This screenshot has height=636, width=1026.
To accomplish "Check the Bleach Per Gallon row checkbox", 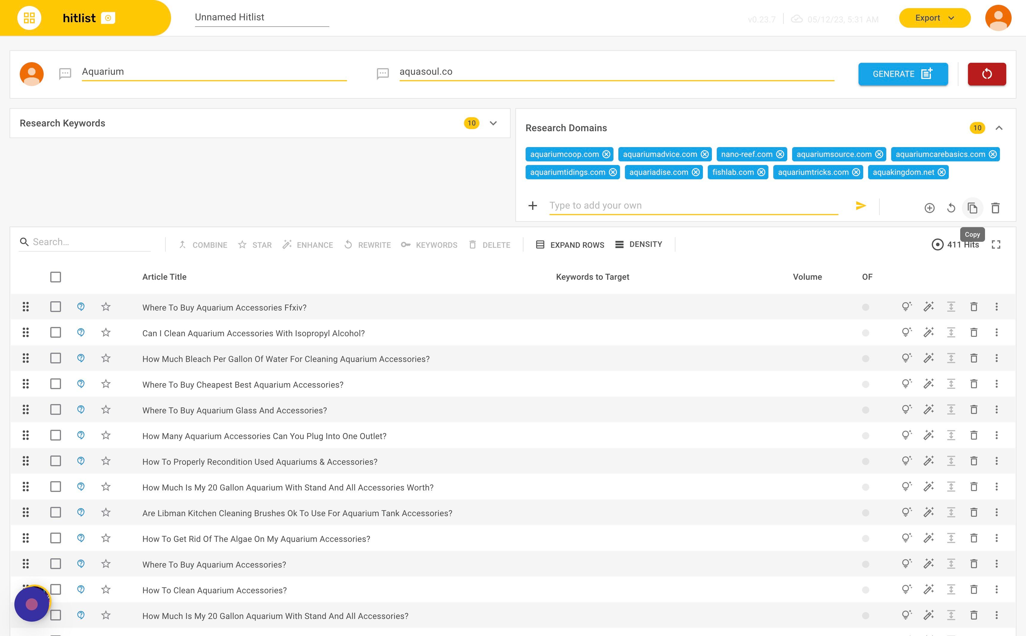I will 55,358.
